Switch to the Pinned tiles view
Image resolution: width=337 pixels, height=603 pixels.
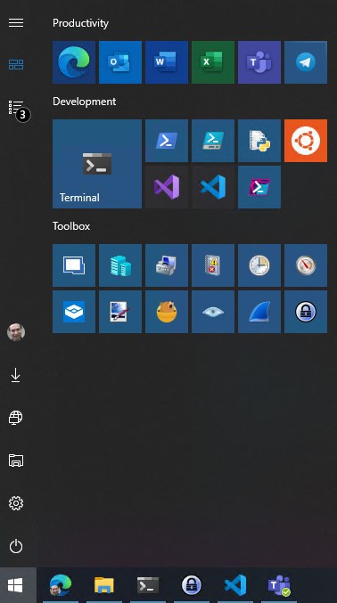(x=16, y=64)
